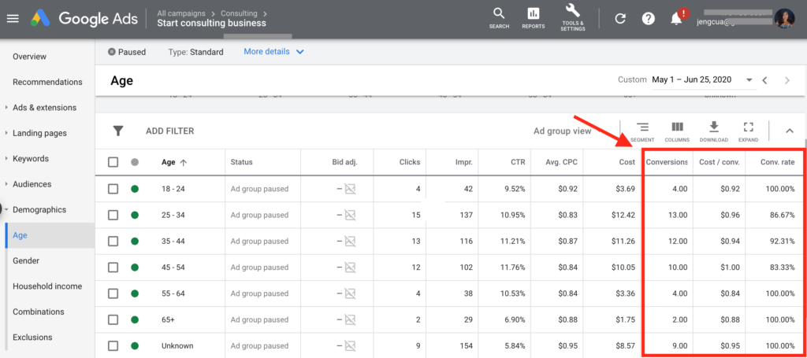Select the Unknown row checkbox

(x=113, y=345)
